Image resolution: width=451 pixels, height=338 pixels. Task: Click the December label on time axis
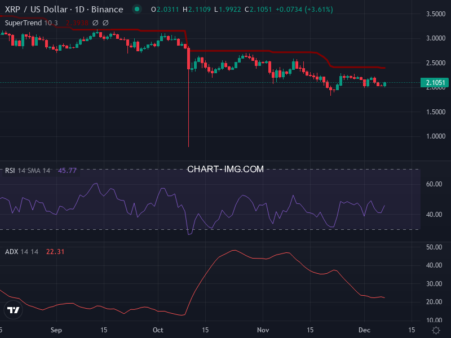pyautogui.click(x=364, y=331)
